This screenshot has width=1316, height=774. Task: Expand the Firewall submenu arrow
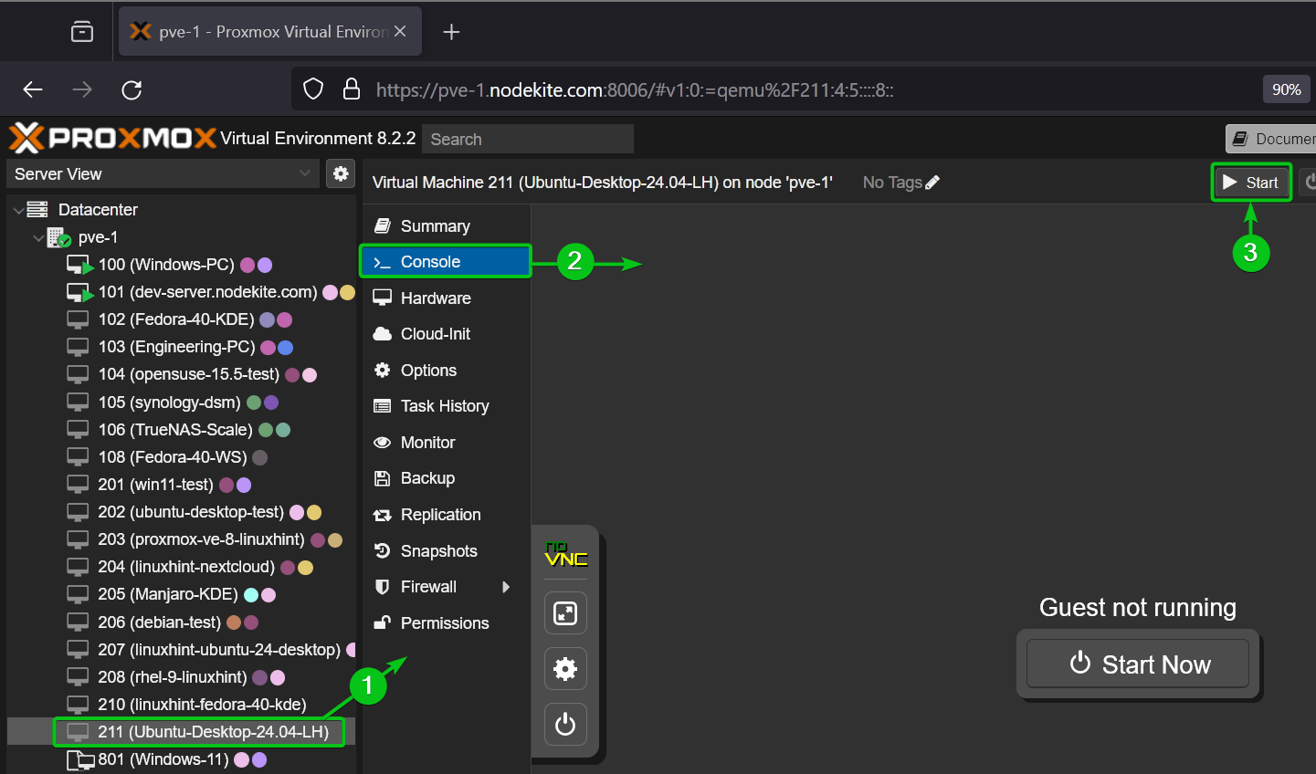point(506,587)
